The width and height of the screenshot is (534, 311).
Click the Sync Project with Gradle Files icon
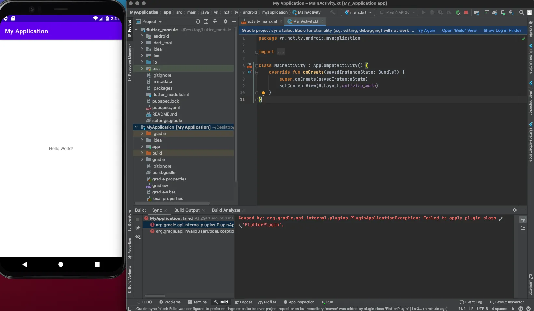tap(495, 12)
